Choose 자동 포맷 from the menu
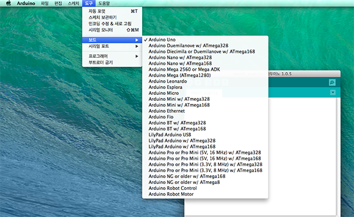The height and width of the screenshot is (217, 354). 112,11
